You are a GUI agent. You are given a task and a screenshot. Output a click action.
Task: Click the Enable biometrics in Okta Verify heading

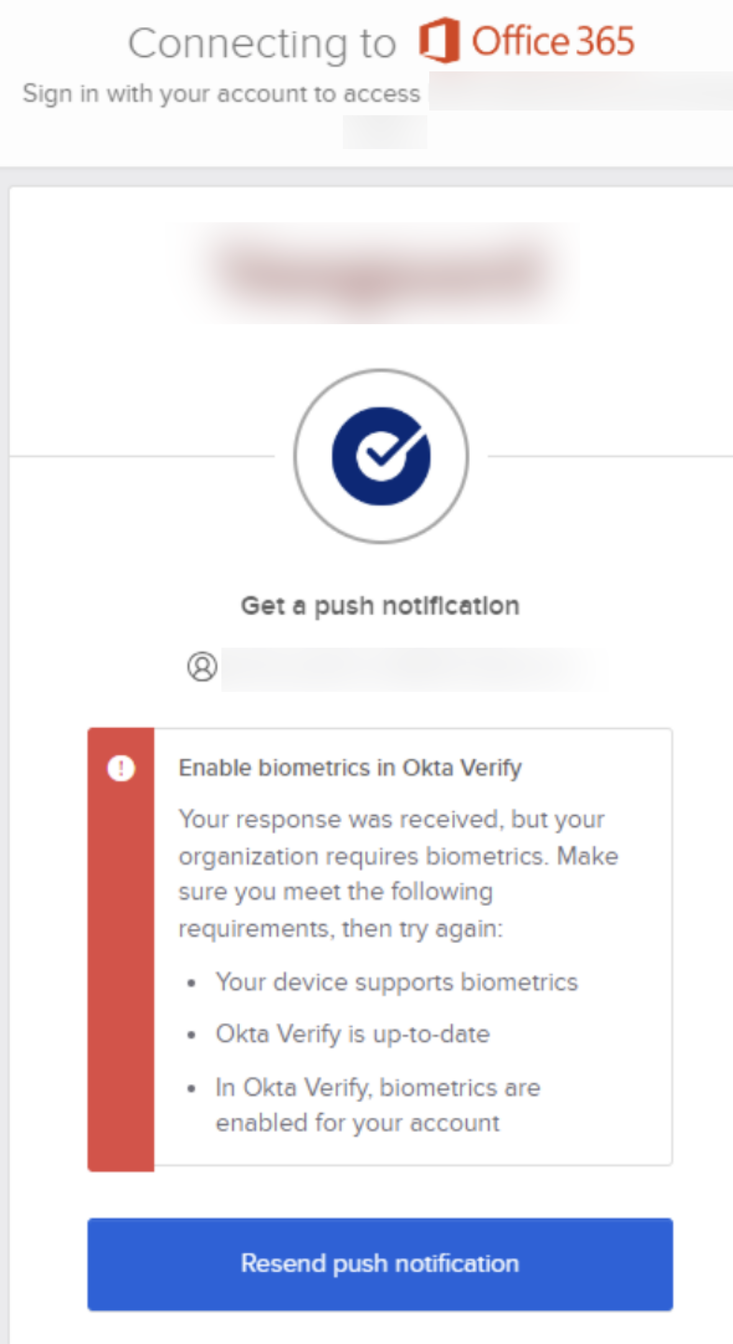tap(350, 768)
